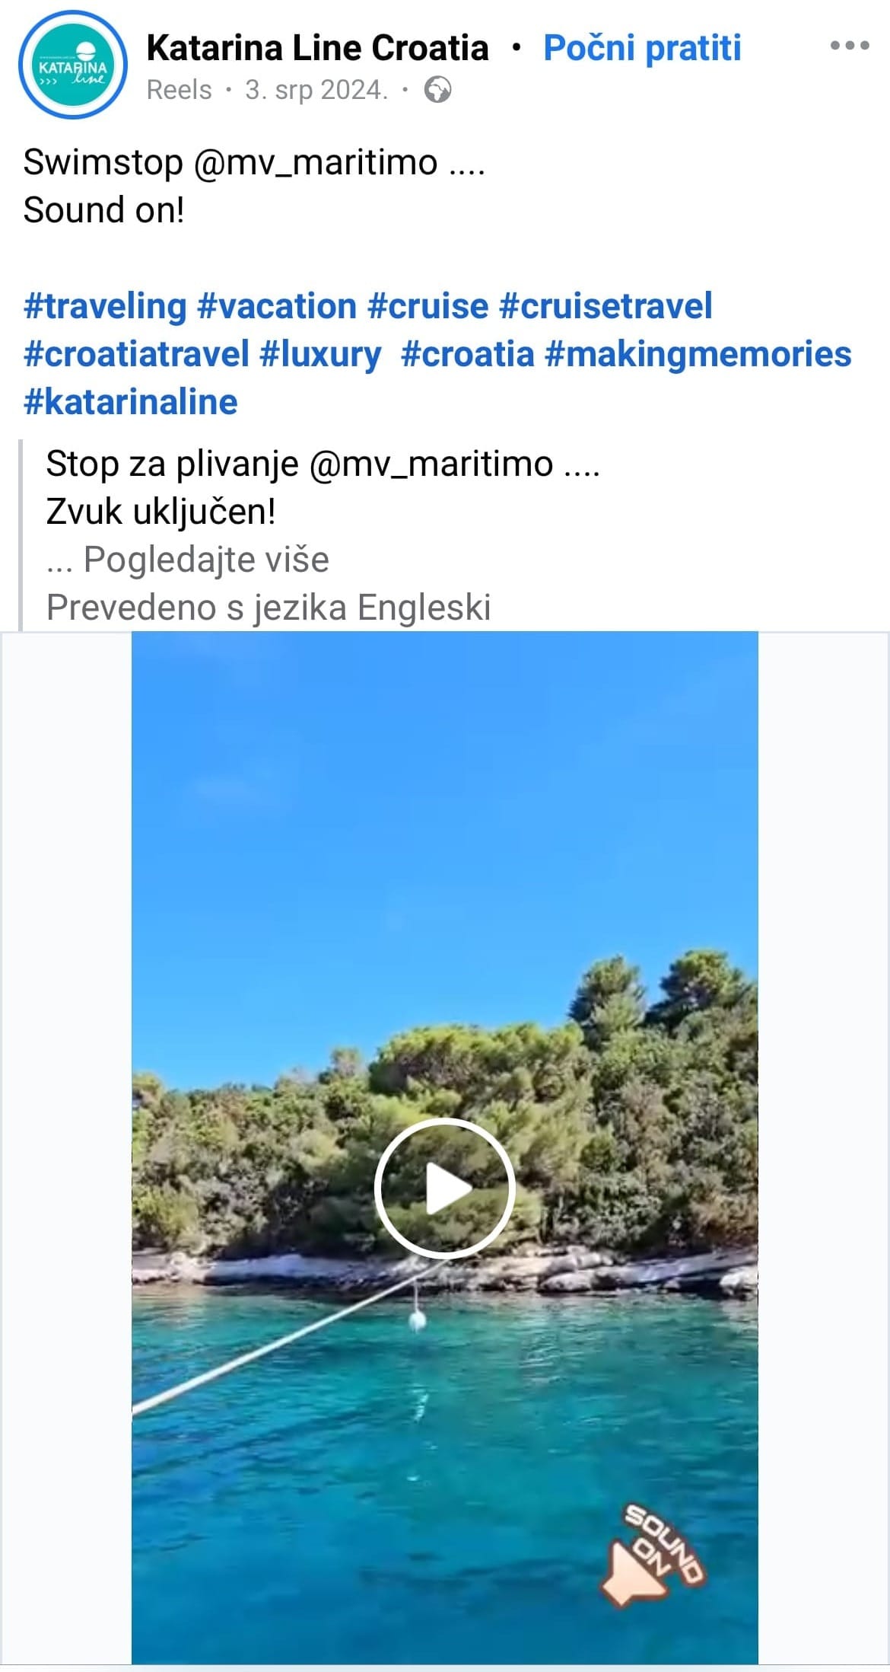890x1672 pixels.
Task: Open Katarina Line profile picture
Action: coord(73,65)
